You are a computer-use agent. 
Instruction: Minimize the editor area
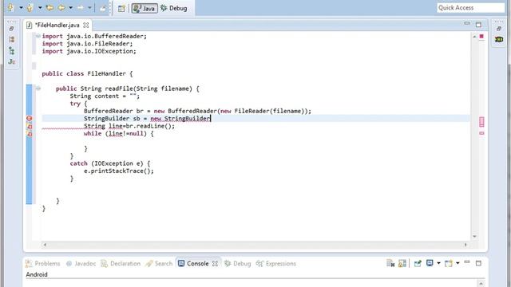(466, 23)
